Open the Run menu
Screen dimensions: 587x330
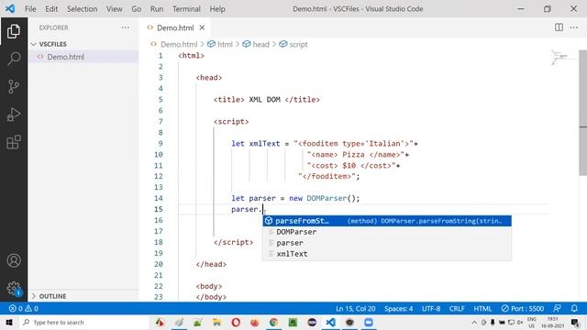point(157,8)
